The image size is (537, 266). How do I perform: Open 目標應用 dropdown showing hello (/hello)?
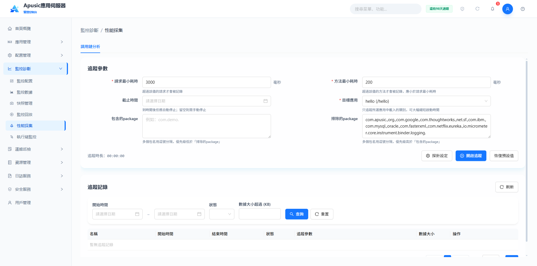pyautogui.click(x=426, y=101)
